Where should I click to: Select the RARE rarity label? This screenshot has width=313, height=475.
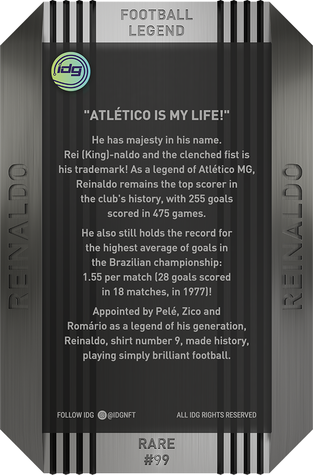[x=156, y=444]
